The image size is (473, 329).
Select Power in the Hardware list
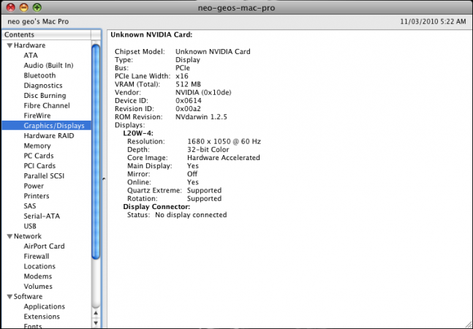pos(34,186)
